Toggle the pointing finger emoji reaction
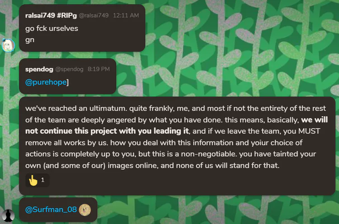 (33, 180)
